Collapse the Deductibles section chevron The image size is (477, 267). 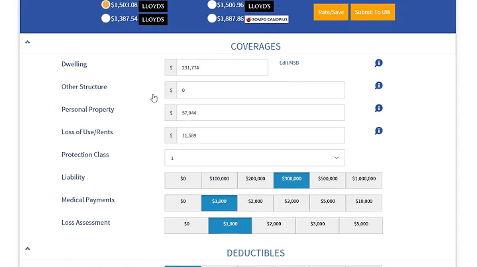click(27, 248)
